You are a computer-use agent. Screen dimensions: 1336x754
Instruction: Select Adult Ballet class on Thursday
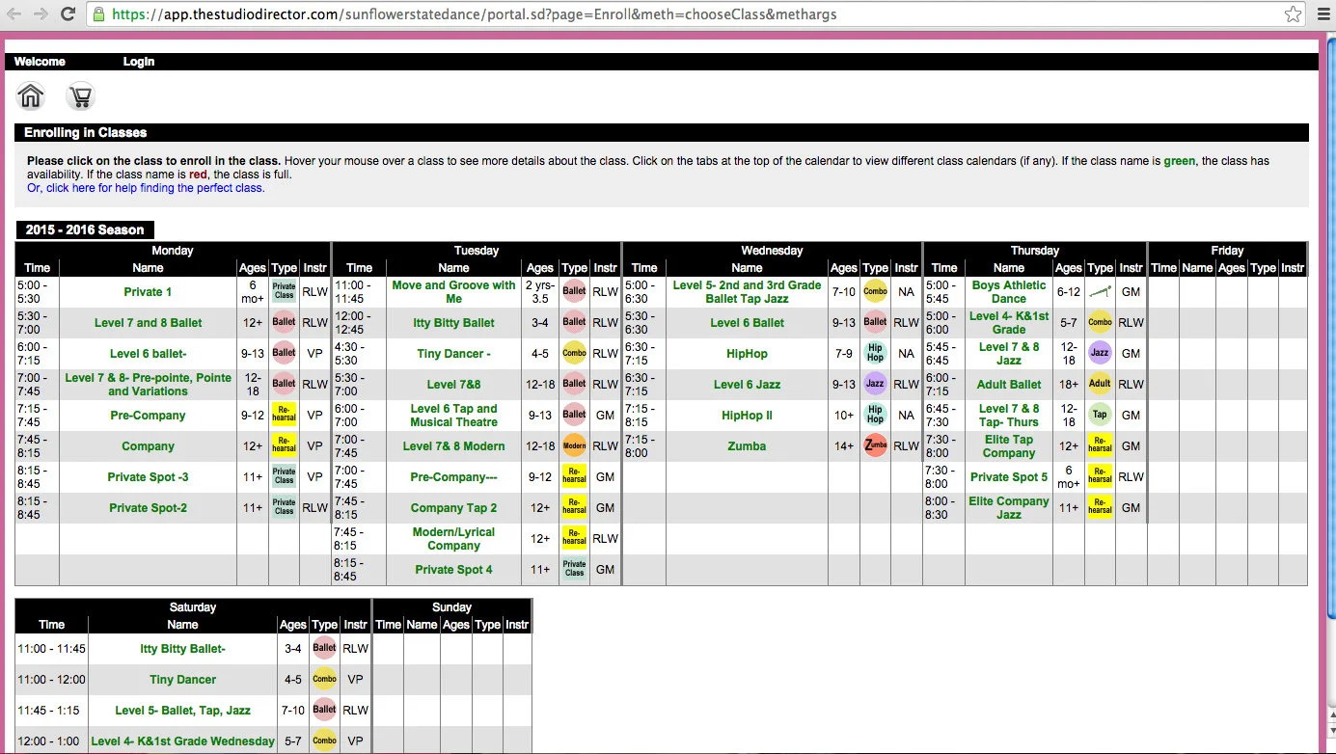[x=1009, y=385]
